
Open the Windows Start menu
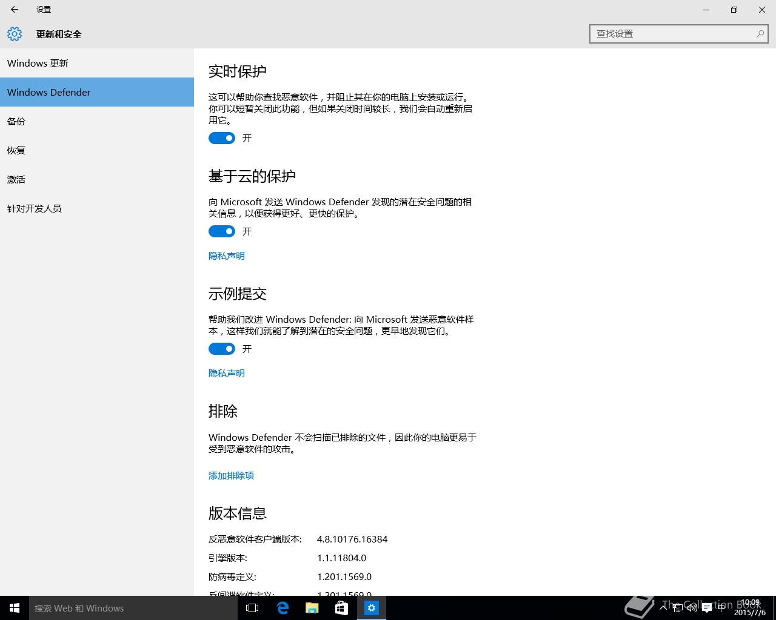(x=15, y=608)
